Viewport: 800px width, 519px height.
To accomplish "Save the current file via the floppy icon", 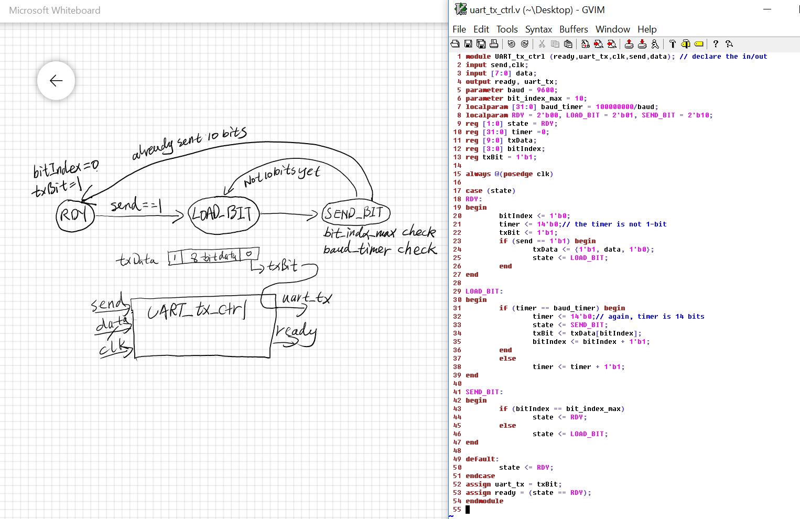I will tap(468, 44).
